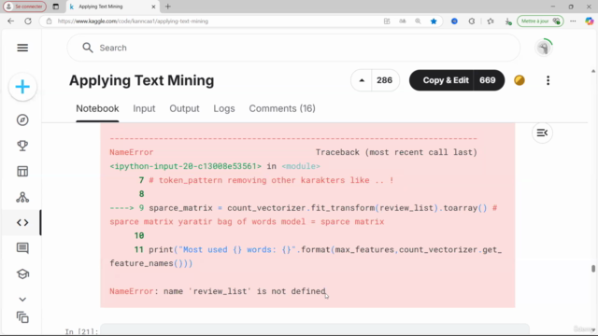598x336 pixels.
Task: Open the notebook three-dot options menu
Action: point(548,80)
